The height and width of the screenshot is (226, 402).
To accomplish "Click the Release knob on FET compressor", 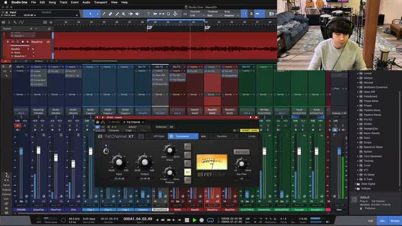I will coord(170,173).
